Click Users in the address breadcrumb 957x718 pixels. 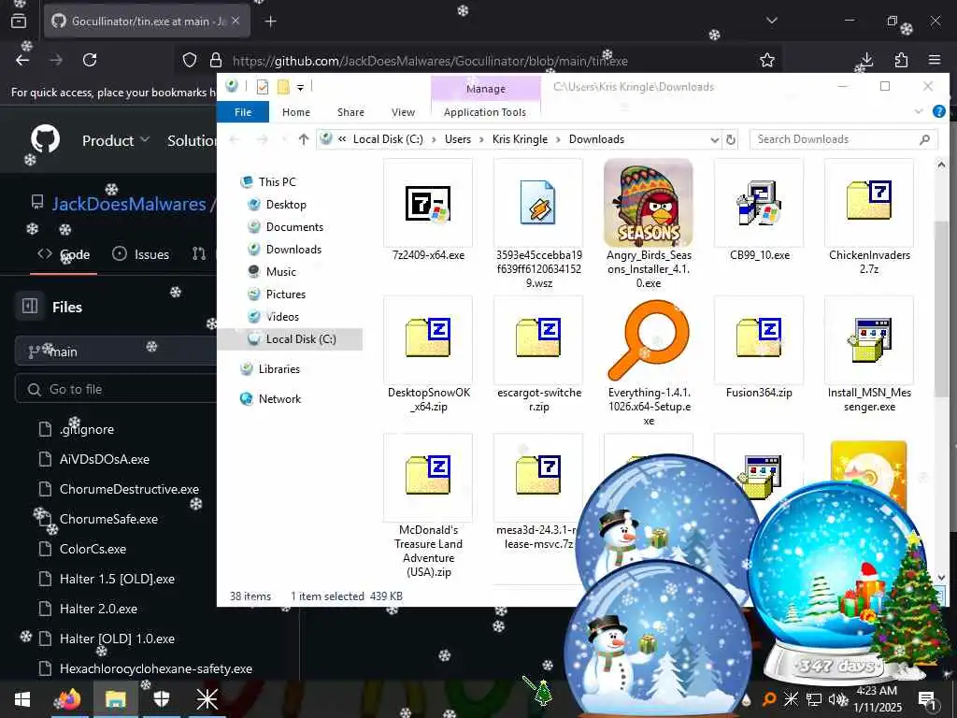[458, 139]
